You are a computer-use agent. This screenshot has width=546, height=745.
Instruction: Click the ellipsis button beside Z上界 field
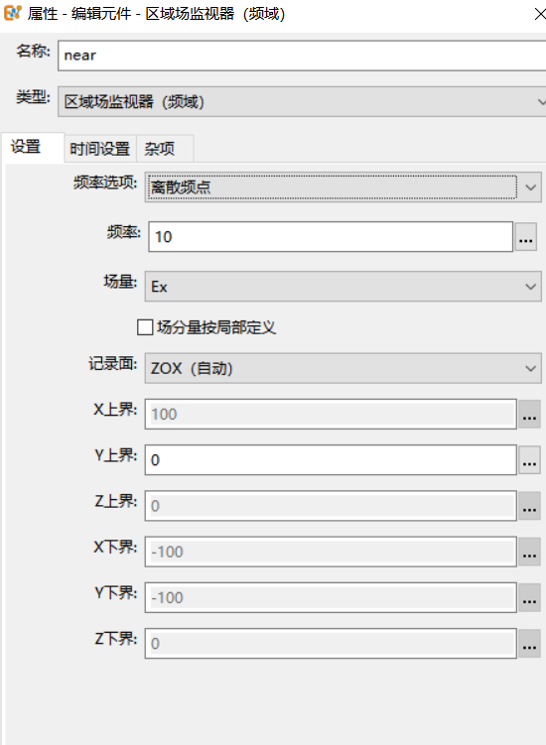pos(529,506)
